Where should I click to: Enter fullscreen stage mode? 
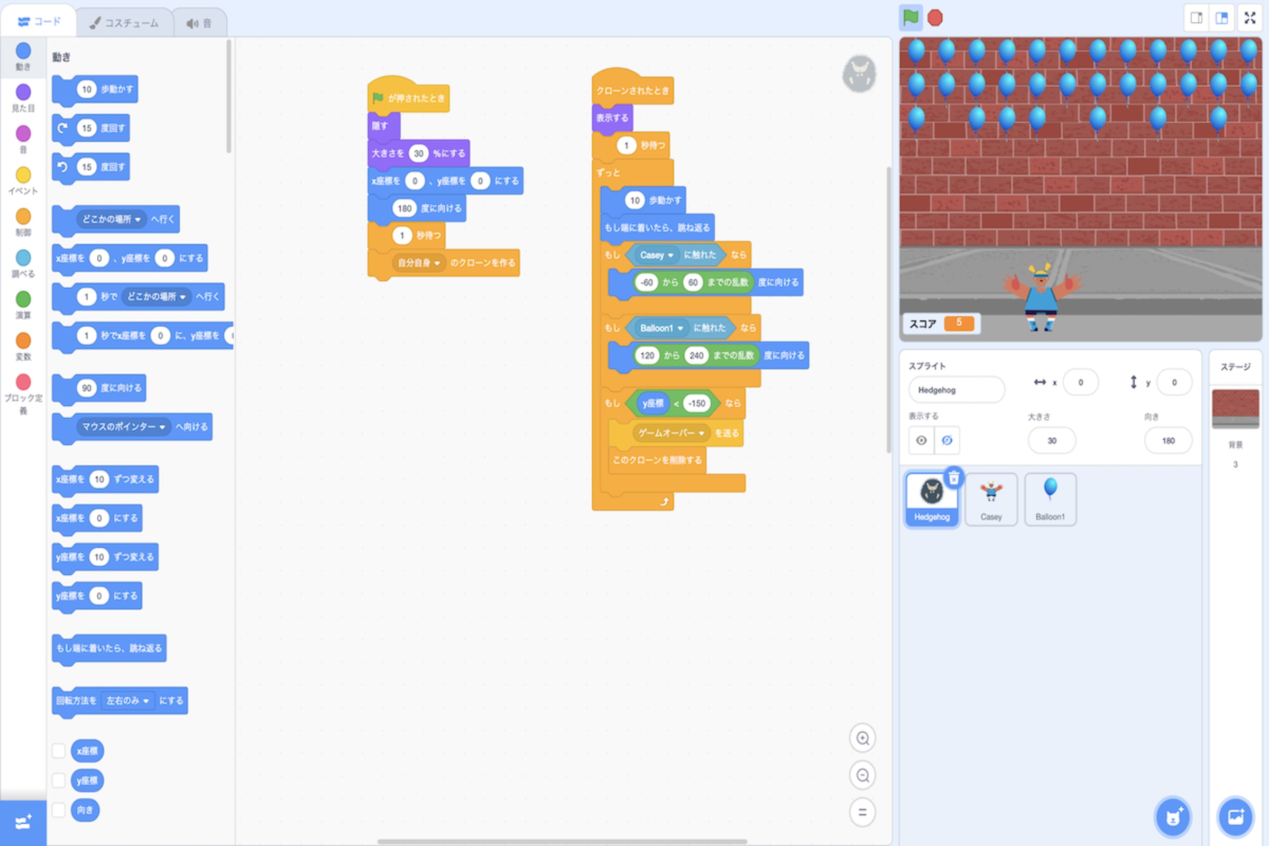(1249, 18)
